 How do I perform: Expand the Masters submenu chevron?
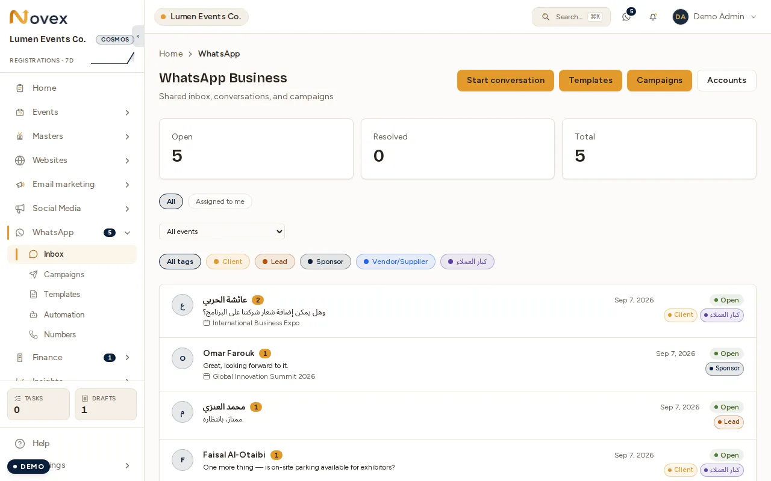click(127, 136)
